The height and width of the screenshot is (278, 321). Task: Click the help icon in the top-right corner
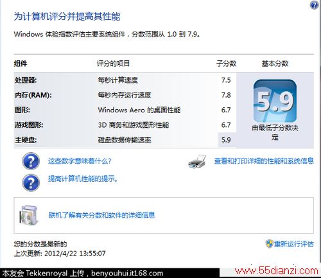pos(314,5)
